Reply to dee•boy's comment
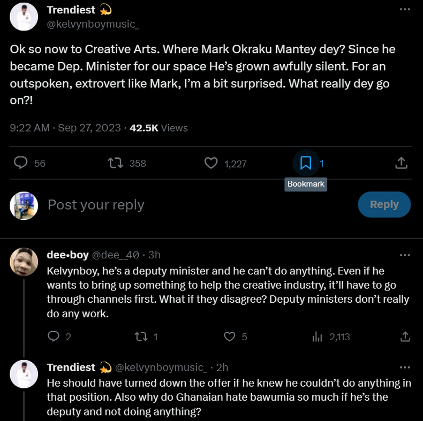Screen dimensions: 423x421 54,336
